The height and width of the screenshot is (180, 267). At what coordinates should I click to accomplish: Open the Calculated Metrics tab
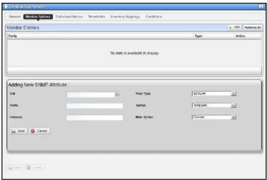69,17
